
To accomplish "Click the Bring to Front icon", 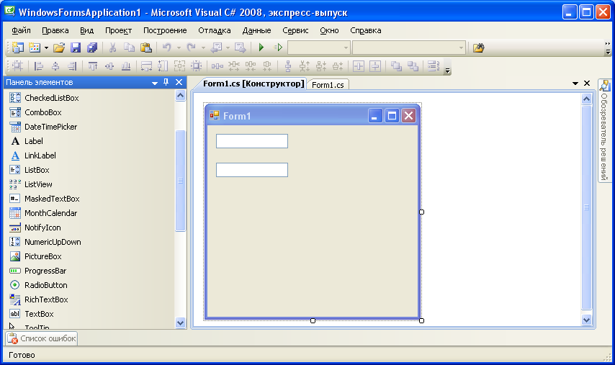I will point(396,66).
